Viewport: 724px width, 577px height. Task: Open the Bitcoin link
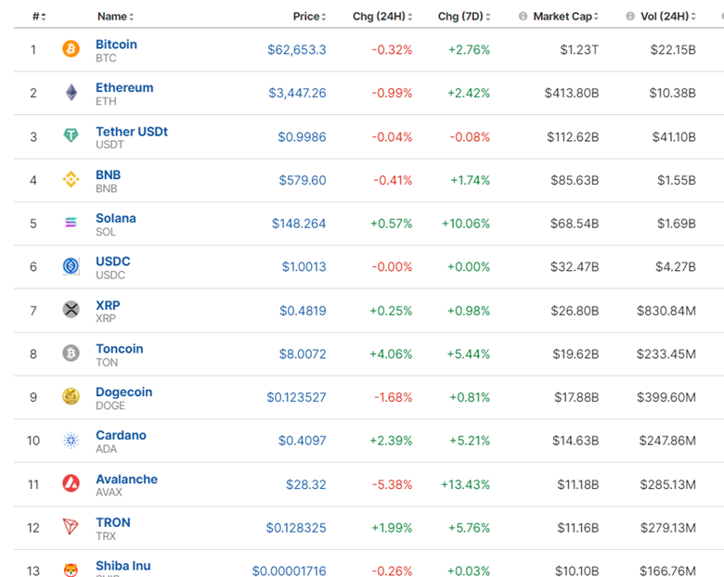(116, 45)
